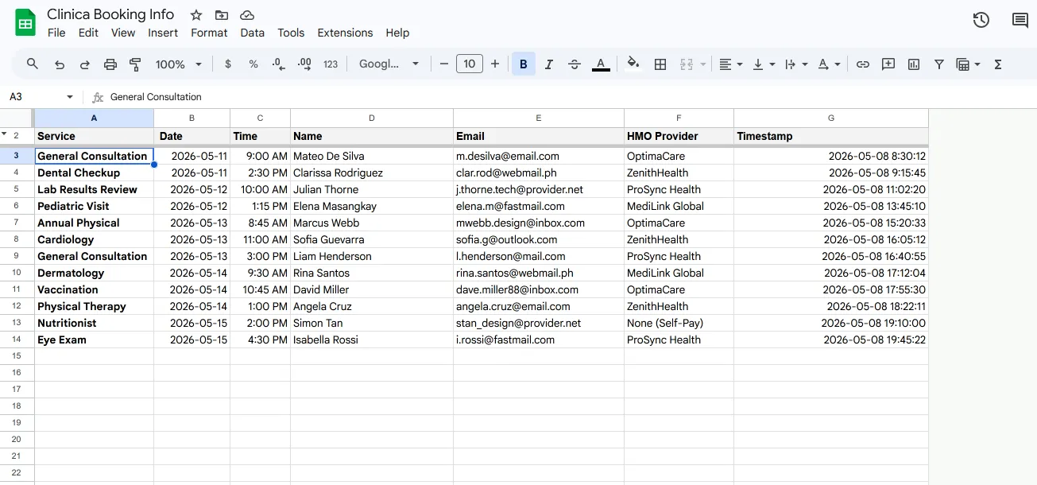Decrease decimal places
This screenshot has width=1037, height=485.
pyautogui.click(x=279, y=64)
